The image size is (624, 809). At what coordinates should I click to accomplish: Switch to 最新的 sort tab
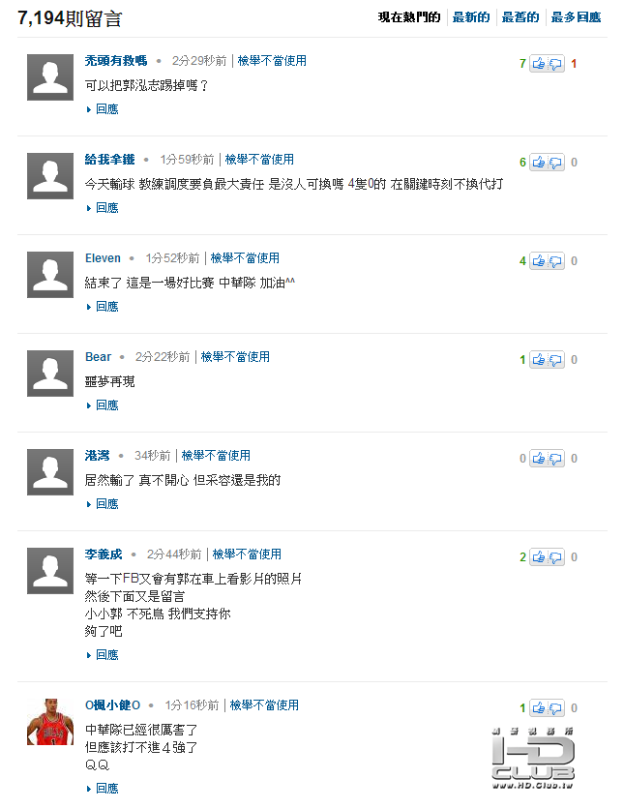coord(471,17)
